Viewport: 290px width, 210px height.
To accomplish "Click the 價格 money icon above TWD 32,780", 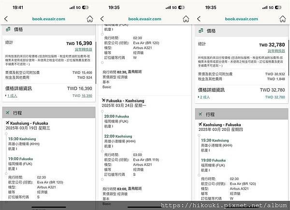I will pyautogui.click(x=201, y=31).
